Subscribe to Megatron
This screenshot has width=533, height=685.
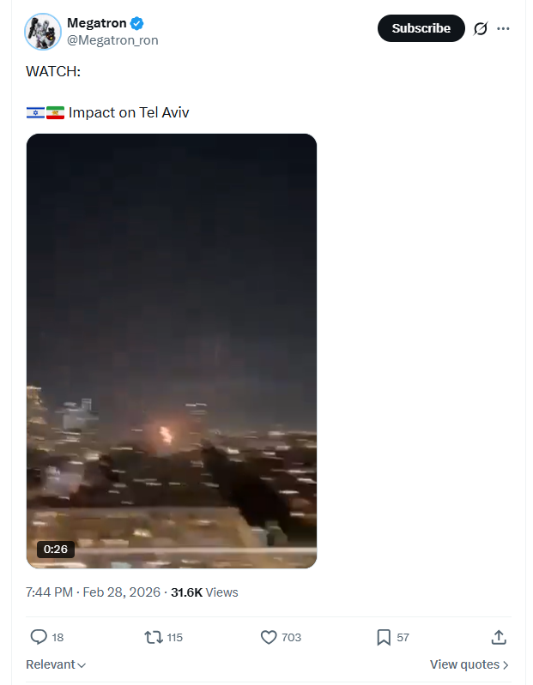click(x=421, y=28)
